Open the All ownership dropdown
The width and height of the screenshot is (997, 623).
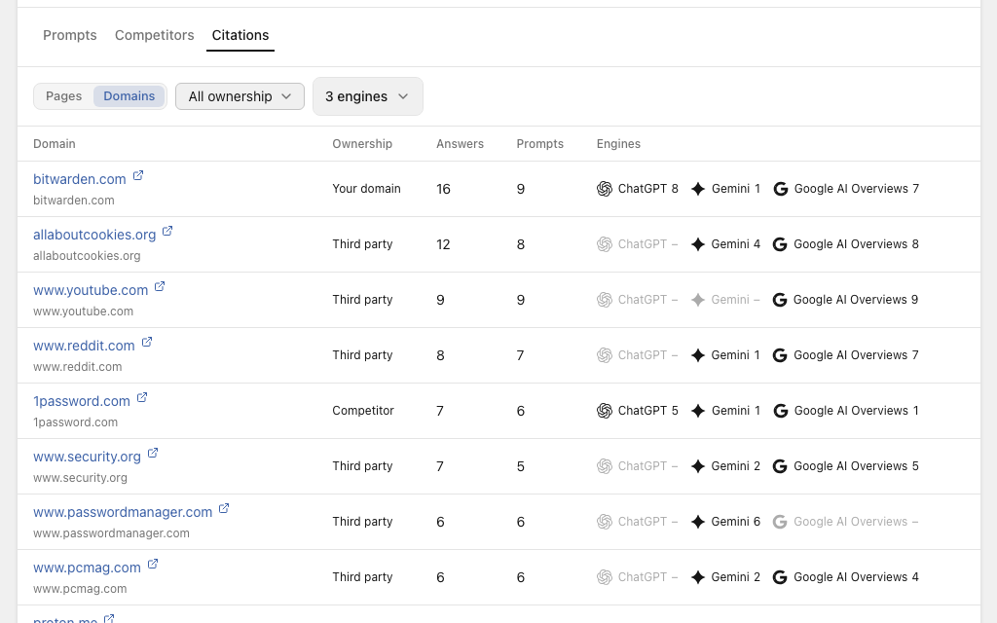(x=240, y=96)
